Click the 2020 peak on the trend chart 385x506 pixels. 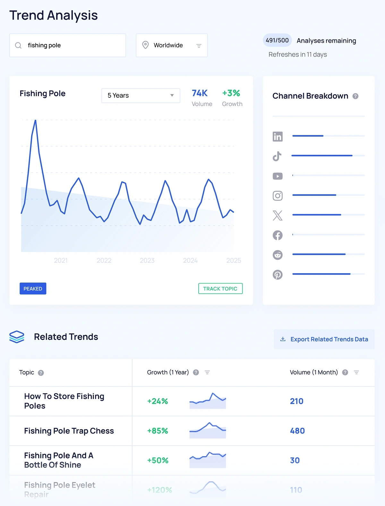click(35, 121)
